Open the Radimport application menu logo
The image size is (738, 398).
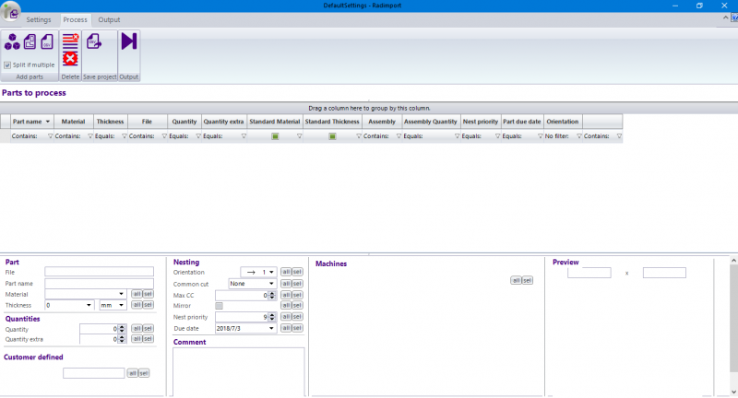(x=10, y=11)
